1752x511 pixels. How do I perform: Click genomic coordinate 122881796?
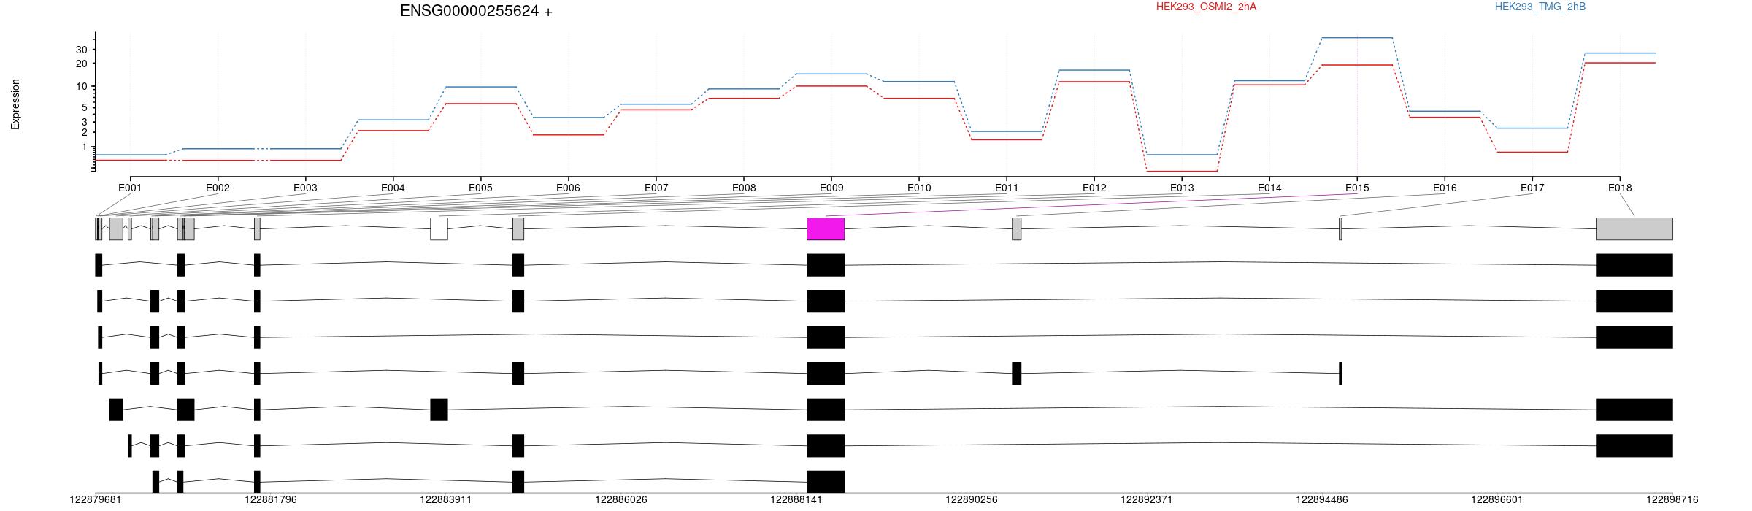(x=271, y=500)
